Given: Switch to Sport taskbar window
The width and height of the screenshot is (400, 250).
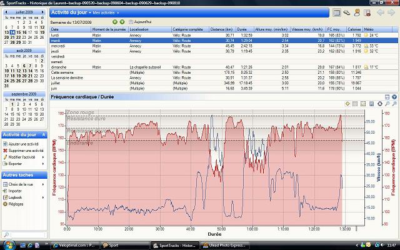Looking at the screenshot, I should [x=124, y=246].
